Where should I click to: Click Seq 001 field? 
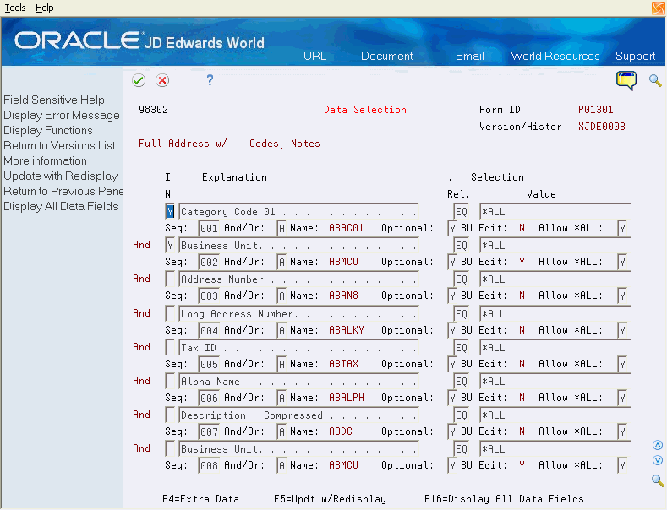point(209,228)
